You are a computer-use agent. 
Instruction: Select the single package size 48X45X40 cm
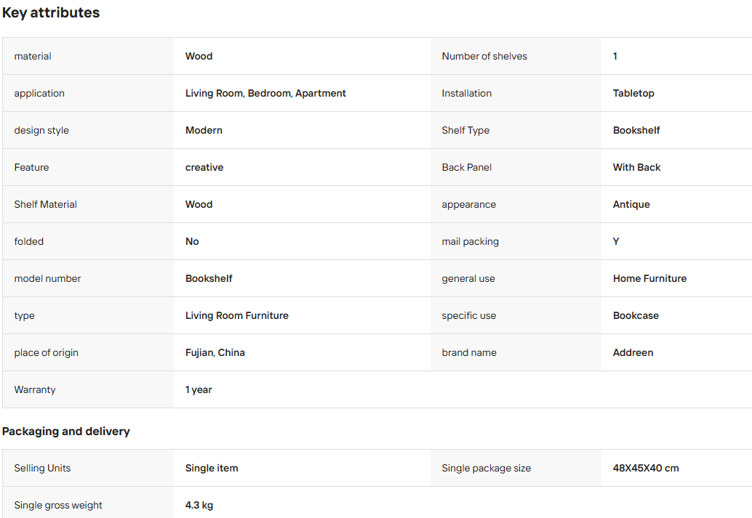click(646, 468)
